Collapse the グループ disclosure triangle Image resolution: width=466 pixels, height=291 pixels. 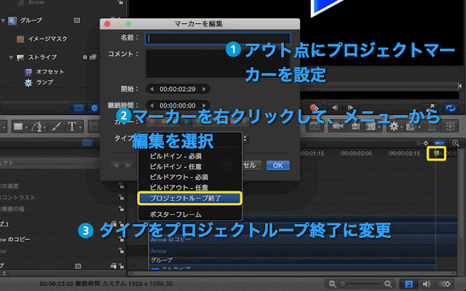3,20
